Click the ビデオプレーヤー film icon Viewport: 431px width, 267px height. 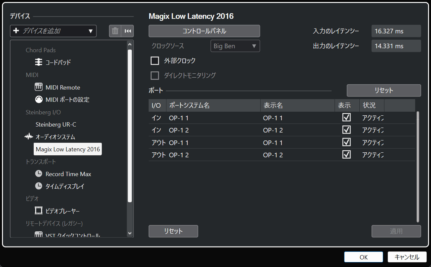click(39, 210)
